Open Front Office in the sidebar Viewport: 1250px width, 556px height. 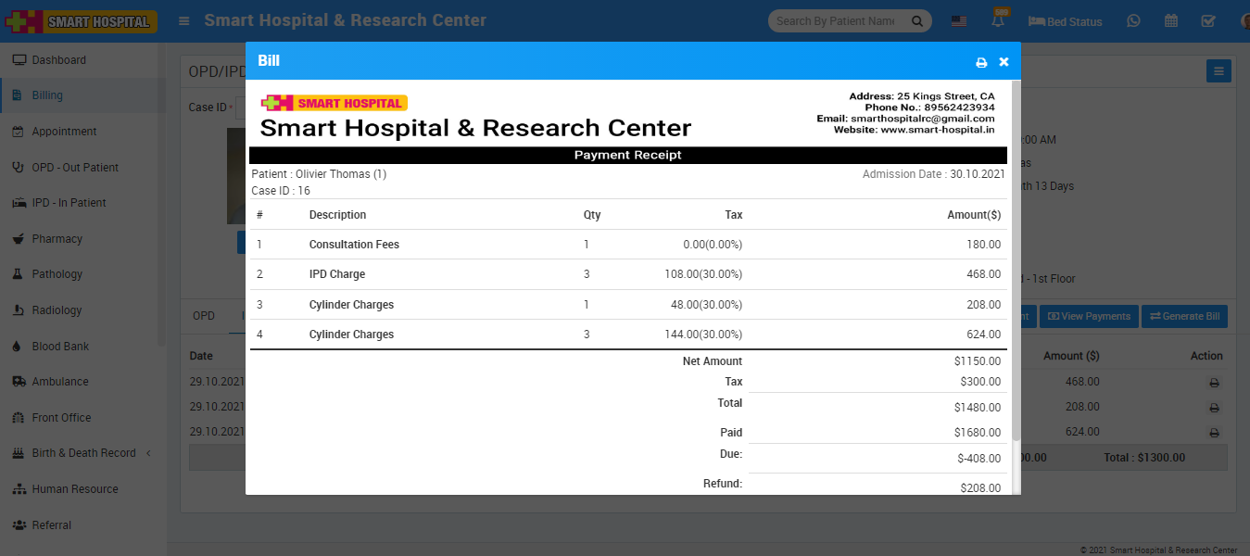pos(61,418)
